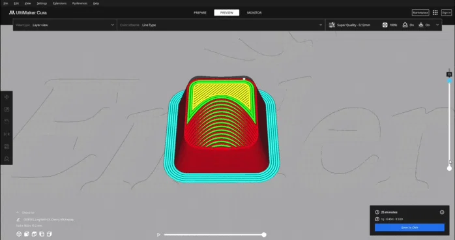This screenshot has height=240, width=455.
Task: Click the print settings sliders icon
Action: pos(332,25)
